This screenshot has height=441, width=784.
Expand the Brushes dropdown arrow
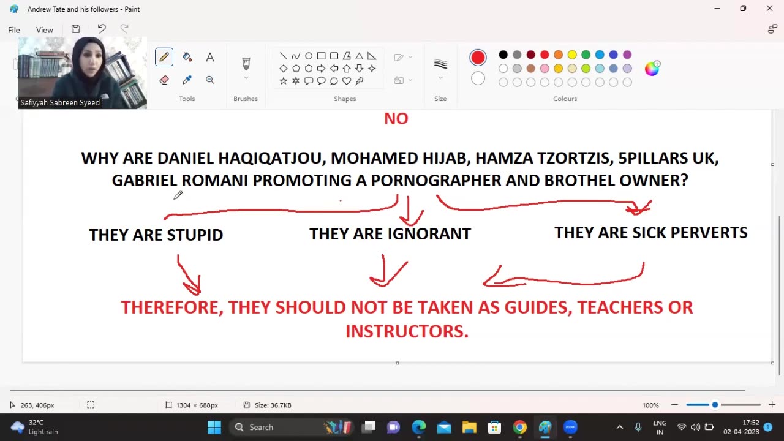[246, 78]
